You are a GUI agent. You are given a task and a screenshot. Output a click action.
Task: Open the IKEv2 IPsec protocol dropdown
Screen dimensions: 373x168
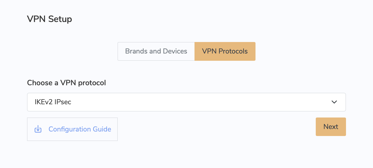(186, 102)
